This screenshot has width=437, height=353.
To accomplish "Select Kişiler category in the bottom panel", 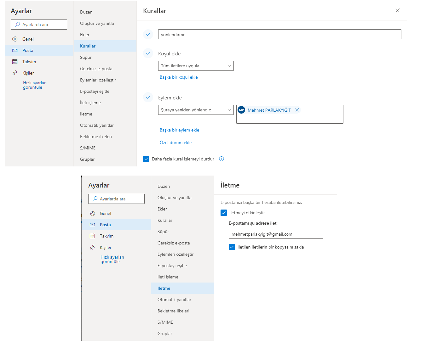I will (x=117, y=247).
